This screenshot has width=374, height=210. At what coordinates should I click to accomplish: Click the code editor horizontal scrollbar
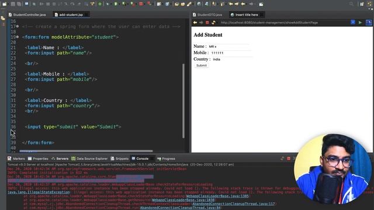tap(86, 151)
